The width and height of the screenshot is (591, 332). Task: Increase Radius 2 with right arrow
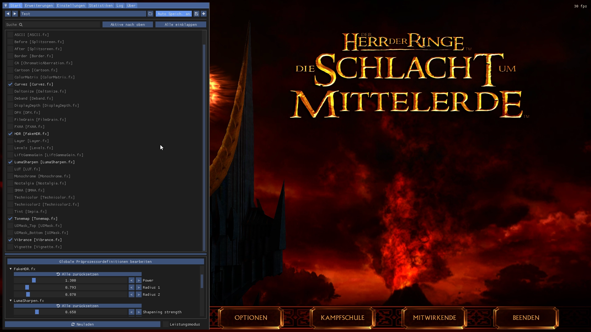[139, 294]
